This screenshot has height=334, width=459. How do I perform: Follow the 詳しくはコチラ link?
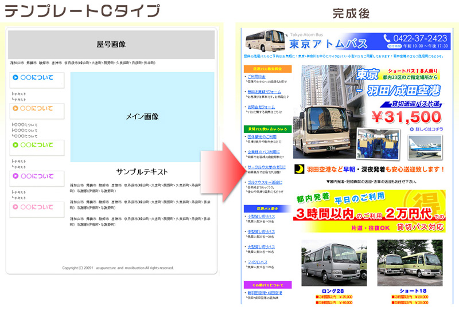[x=429, y=129]
